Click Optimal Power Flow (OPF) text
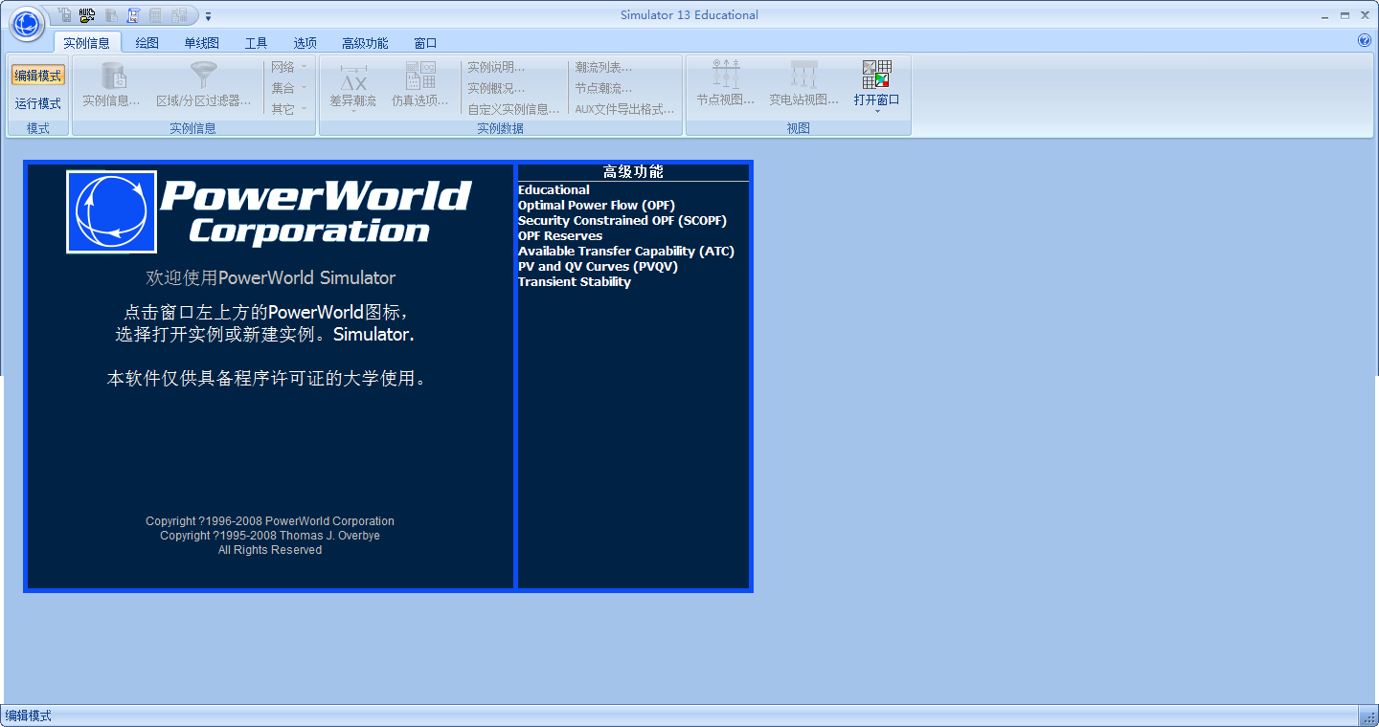Viewport: 1379px width, 727px height. (x=597, y=205)
